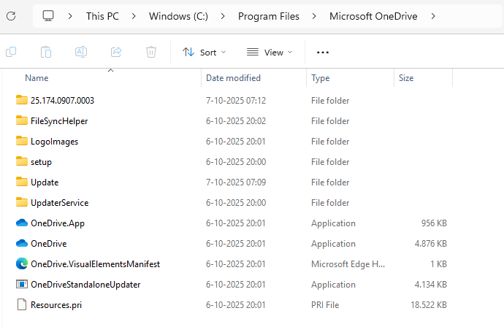
Task: Click the Rename toolbar icon
Action: click(x=81, y=52)
